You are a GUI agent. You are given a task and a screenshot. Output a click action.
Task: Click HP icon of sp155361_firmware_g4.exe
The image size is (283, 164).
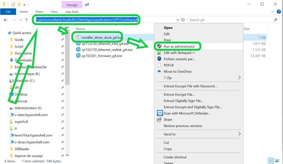pyautogui.click(x=78, y=56)
